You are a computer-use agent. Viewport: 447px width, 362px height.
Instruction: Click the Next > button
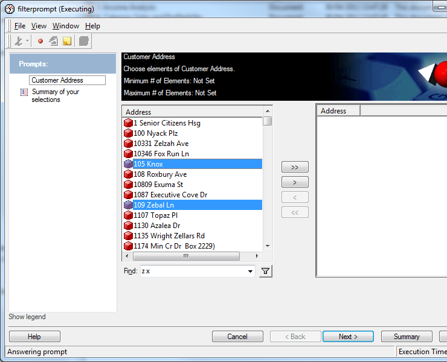348,337
